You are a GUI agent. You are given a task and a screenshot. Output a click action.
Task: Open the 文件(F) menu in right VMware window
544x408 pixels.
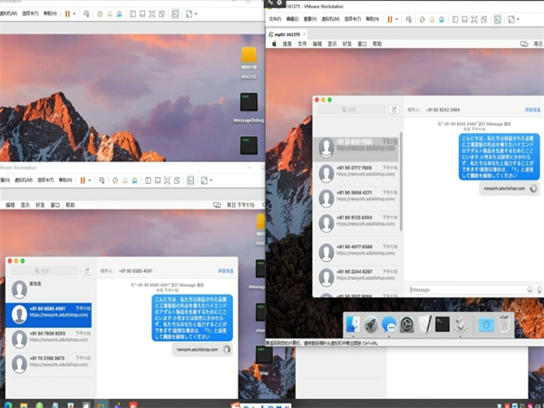275,18
